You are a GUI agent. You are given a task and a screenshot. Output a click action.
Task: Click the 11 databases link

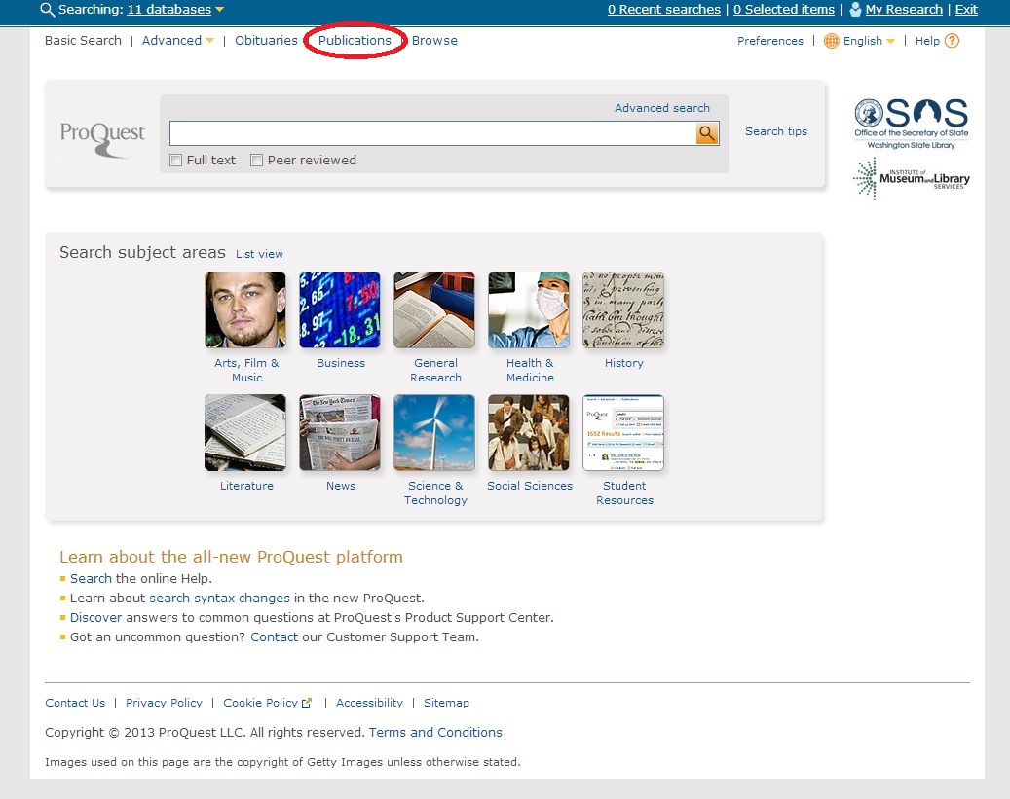(168, 9)
